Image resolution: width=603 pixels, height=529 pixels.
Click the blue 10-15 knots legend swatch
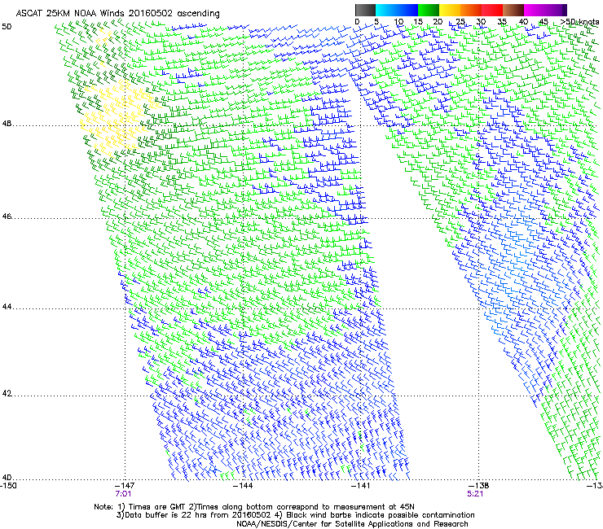coord(407,10)
